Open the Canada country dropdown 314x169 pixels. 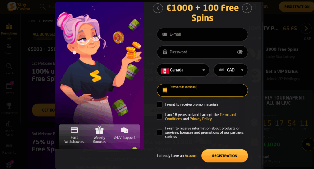point(183,70)
